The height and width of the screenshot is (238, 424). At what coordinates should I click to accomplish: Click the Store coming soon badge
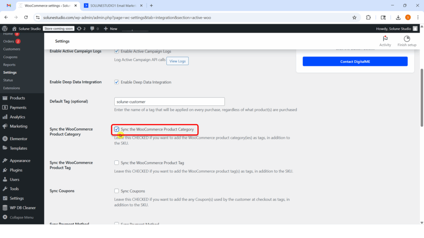tap(58, 29)
